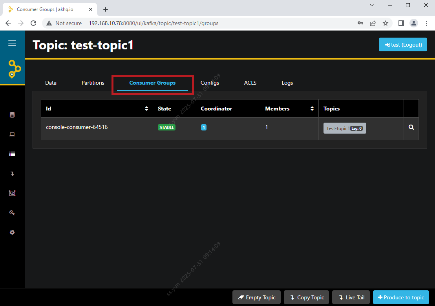Screen dimensions: 435x306
Task: Switch to the Partitions tab
Action: tap(93, 83)
